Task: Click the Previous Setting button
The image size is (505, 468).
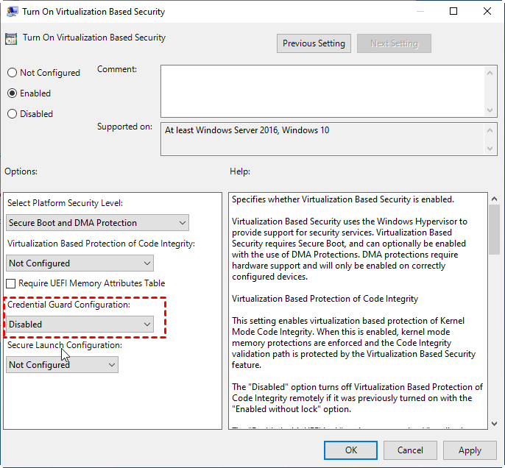Action: (x=314, y=43)
